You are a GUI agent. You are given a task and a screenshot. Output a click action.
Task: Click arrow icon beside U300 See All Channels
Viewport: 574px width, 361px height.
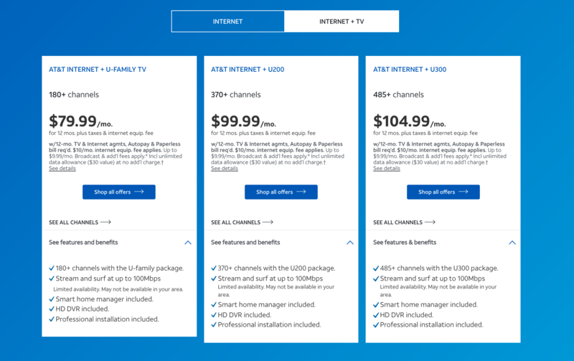[x=430, y=222]
